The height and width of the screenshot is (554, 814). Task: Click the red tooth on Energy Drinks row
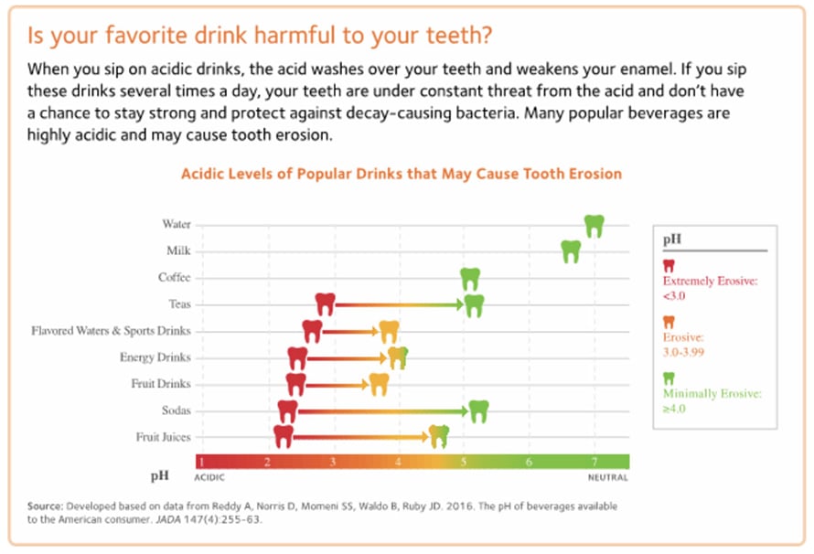(x=297, y=357)
